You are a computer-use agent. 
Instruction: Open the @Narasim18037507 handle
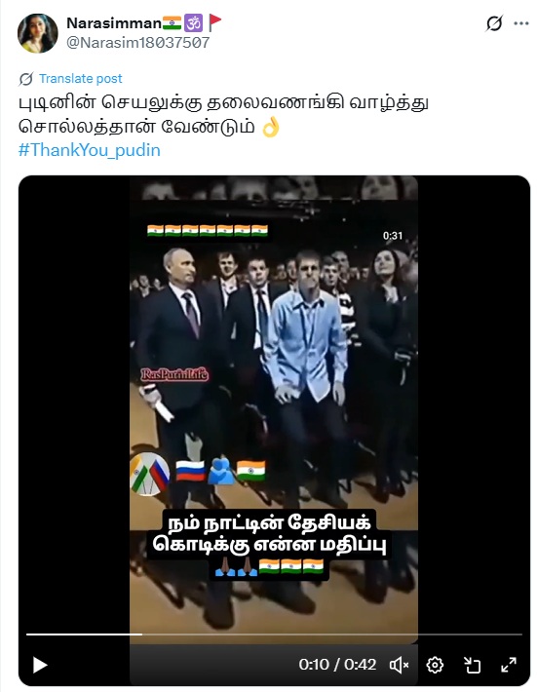coord(138,42)
